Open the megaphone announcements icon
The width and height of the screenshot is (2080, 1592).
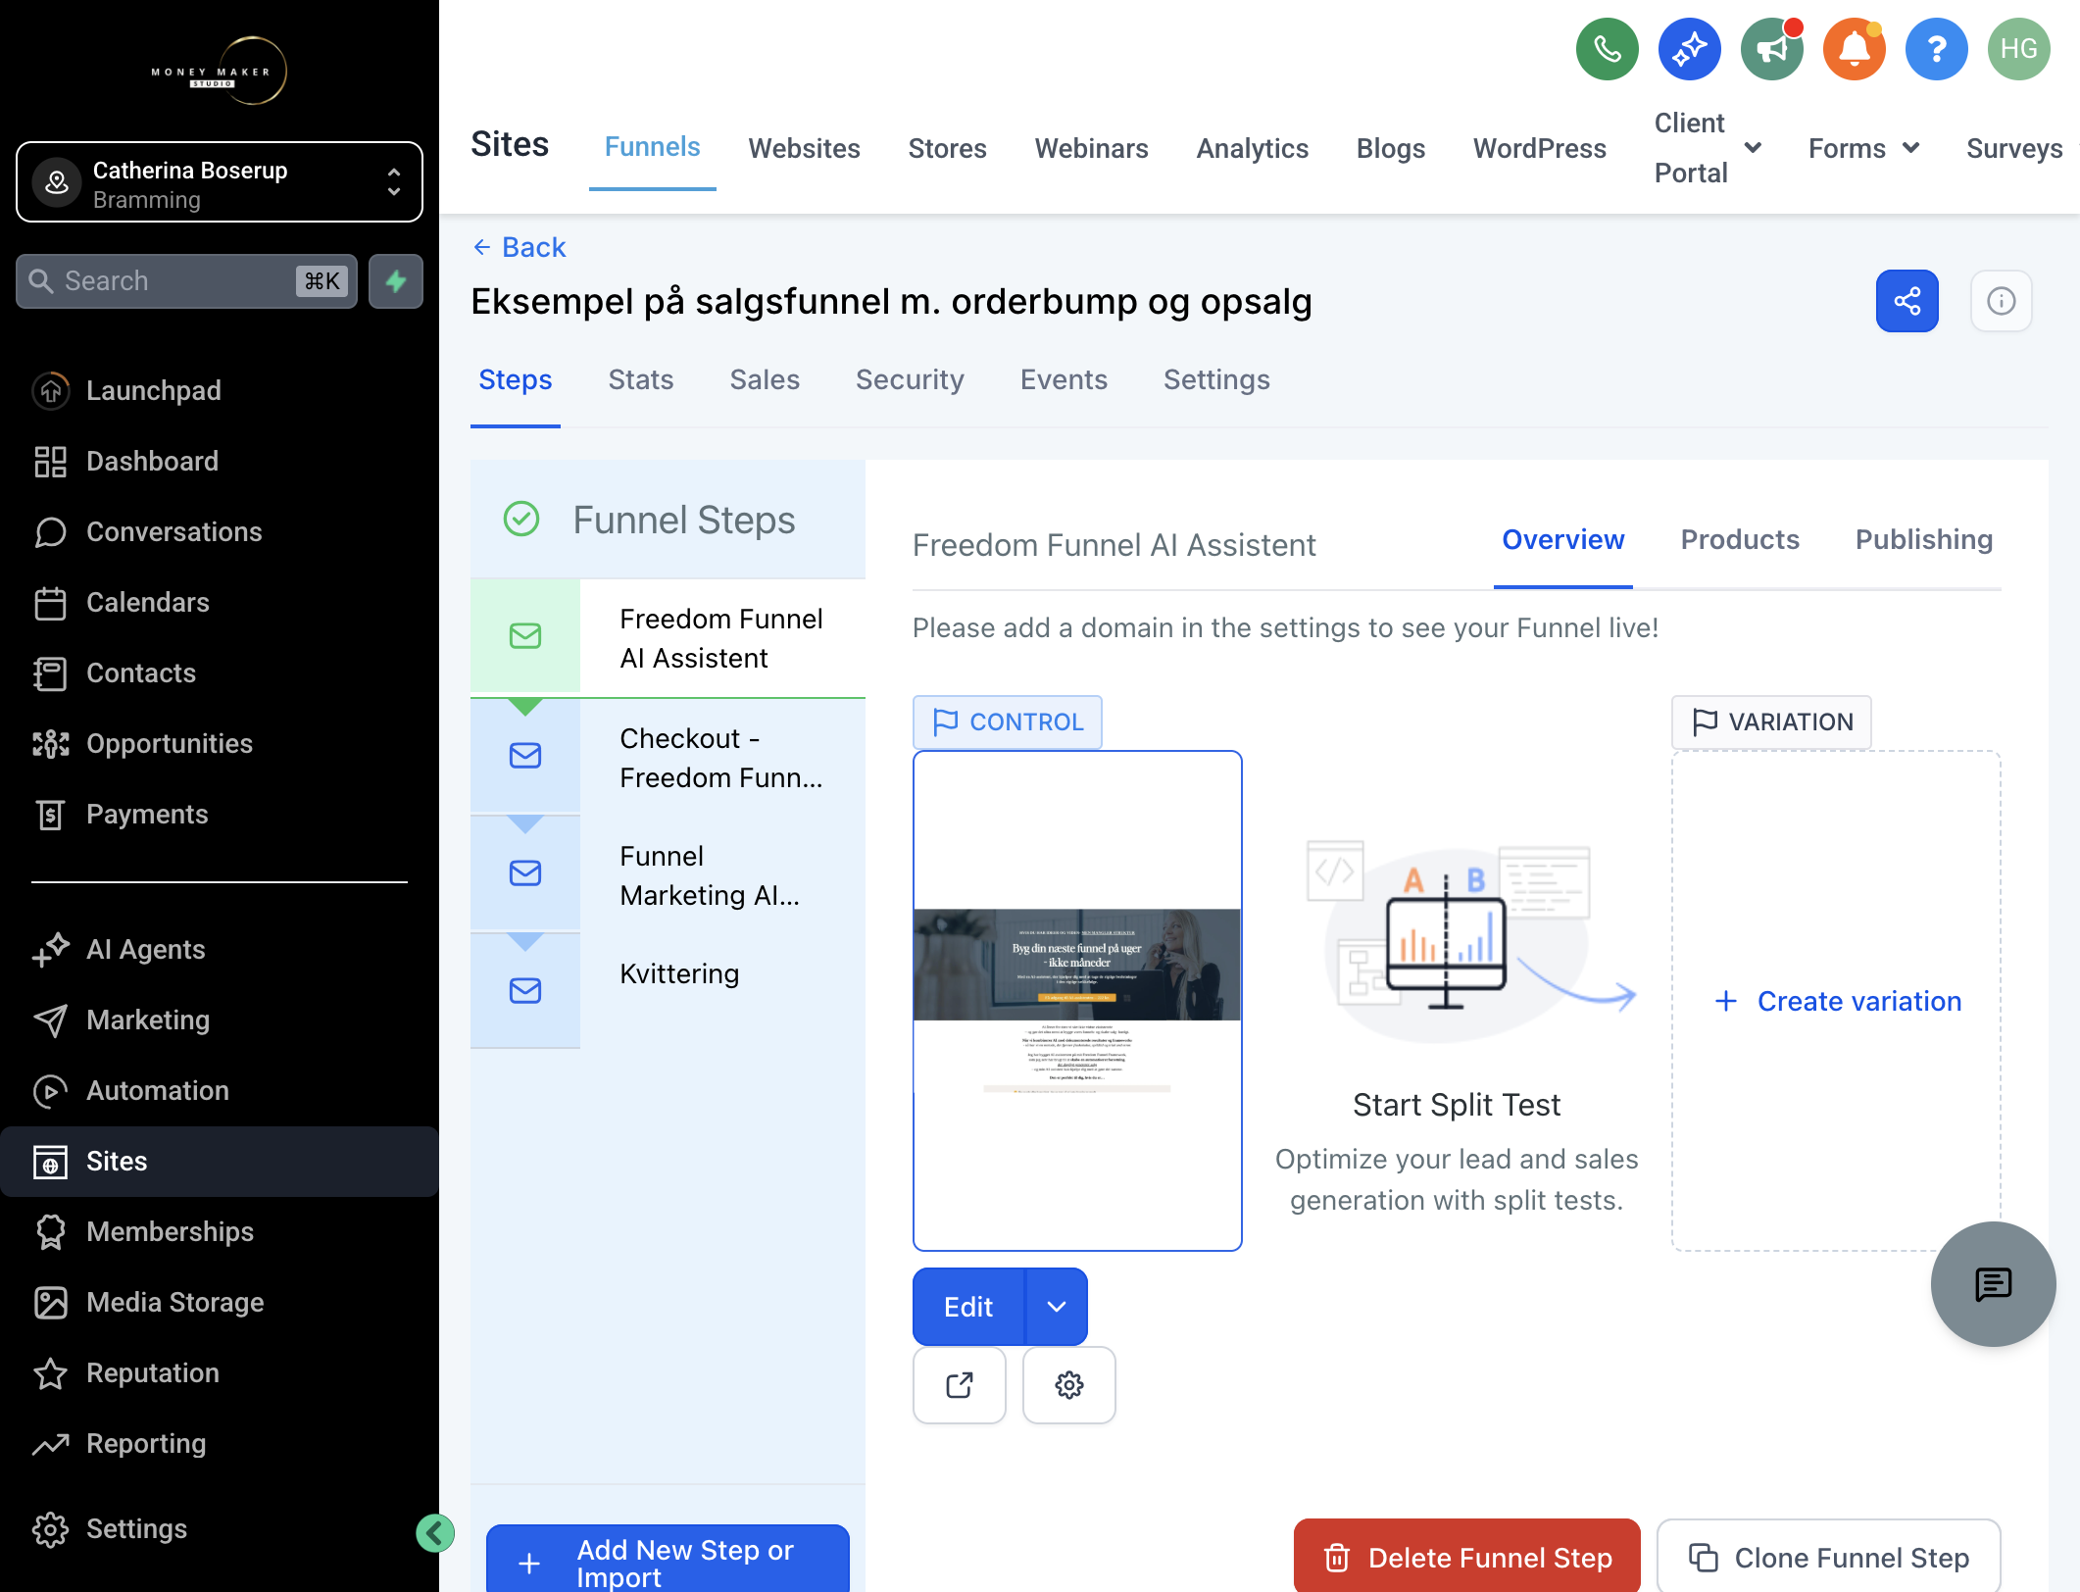[1771, 49]
